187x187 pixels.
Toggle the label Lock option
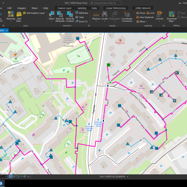(150, 13)
